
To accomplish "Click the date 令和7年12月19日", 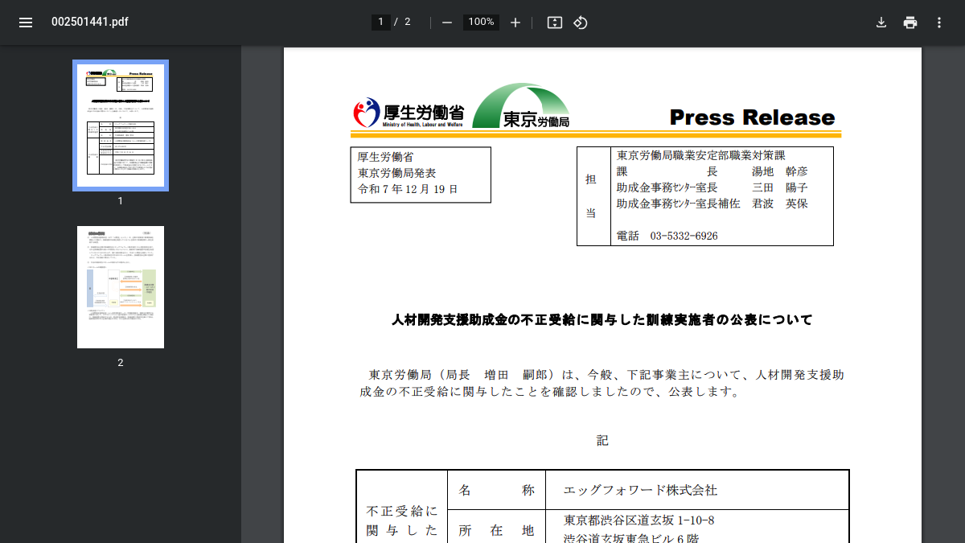I will [x=408, y=189].
